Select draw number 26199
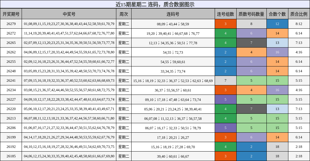 (11, 137)
